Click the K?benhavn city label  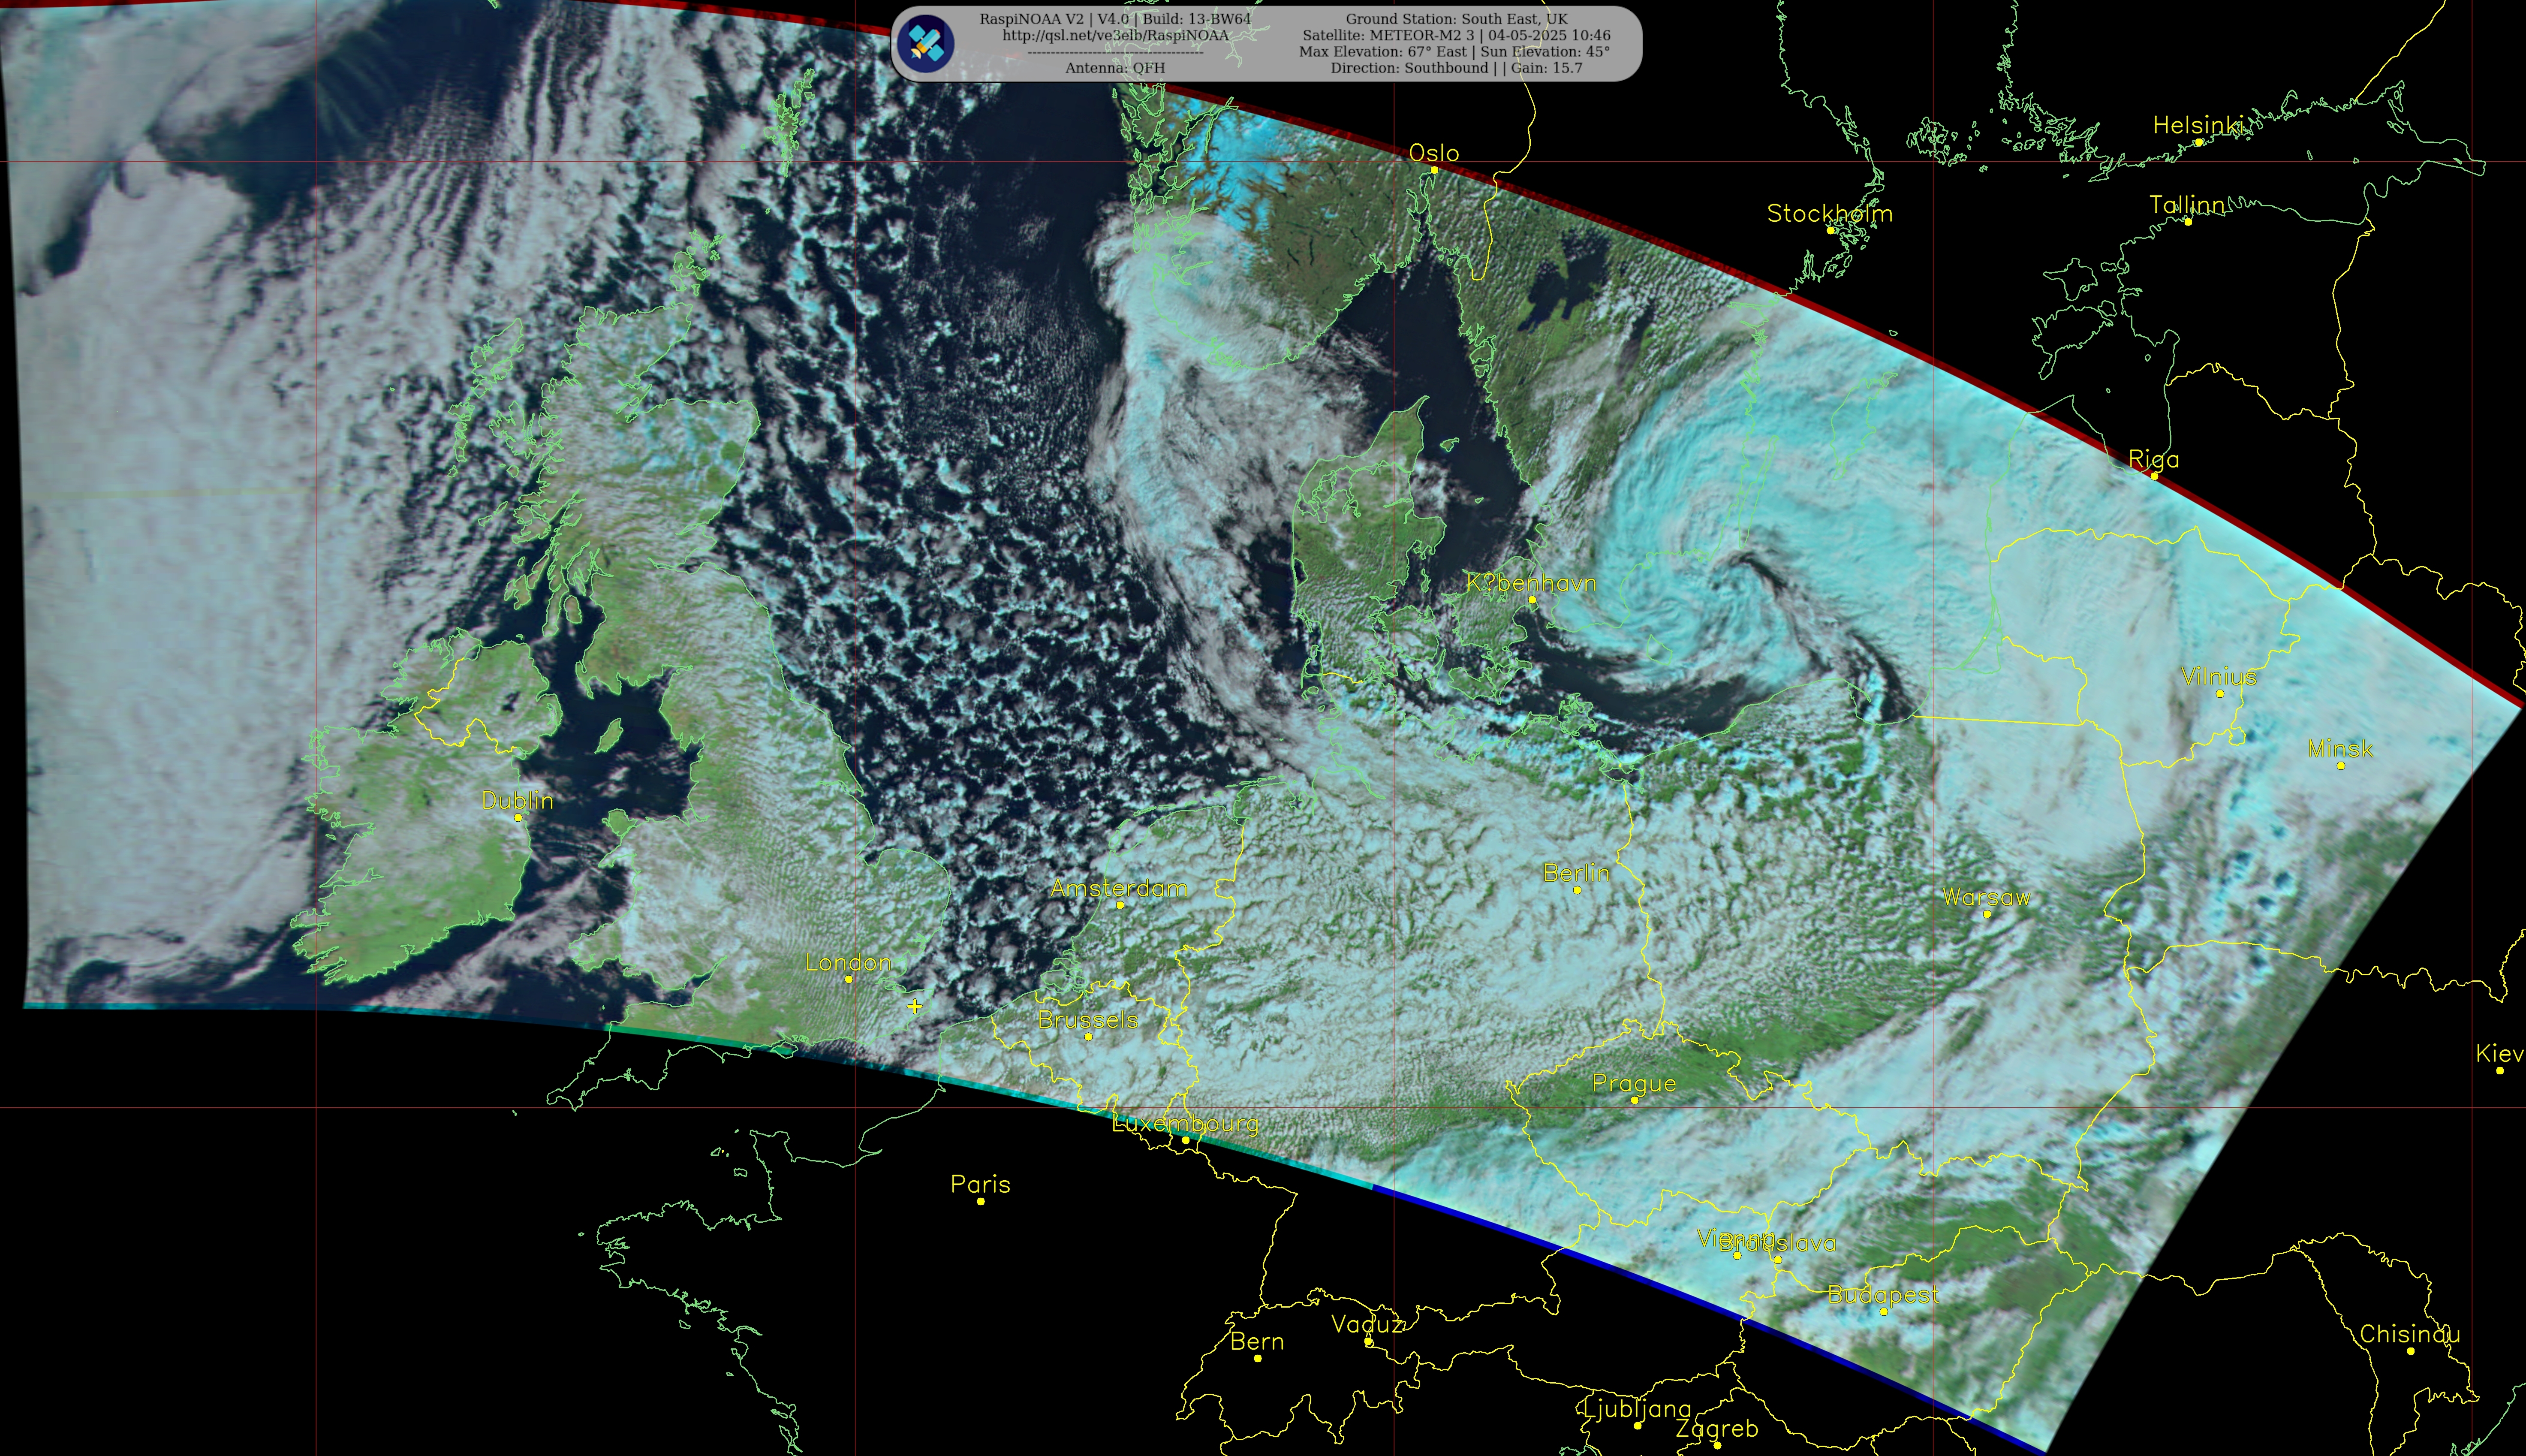point(1531,583)
